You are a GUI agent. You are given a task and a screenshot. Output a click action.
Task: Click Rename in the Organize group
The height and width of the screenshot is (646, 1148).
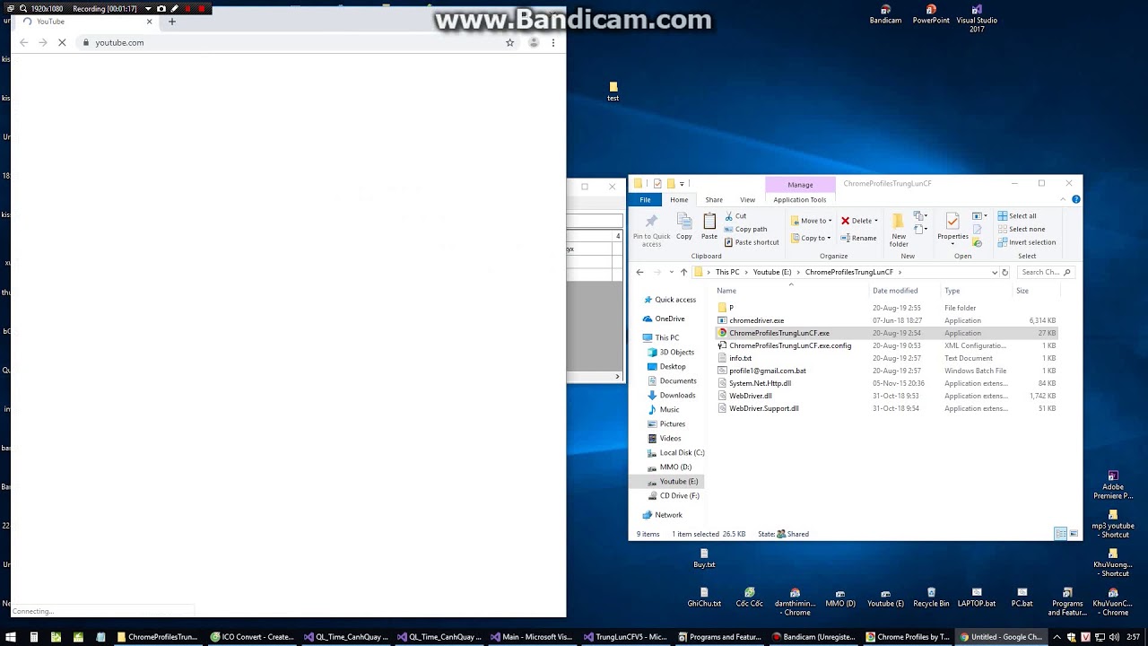858,238
